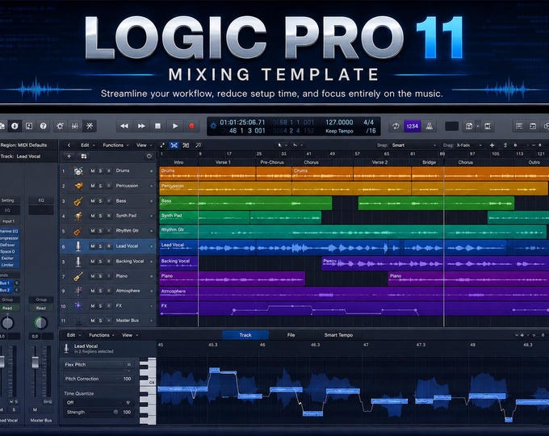Adjust the Master Bus volume fader
549x436 pixels.
(x=35, y=363)
